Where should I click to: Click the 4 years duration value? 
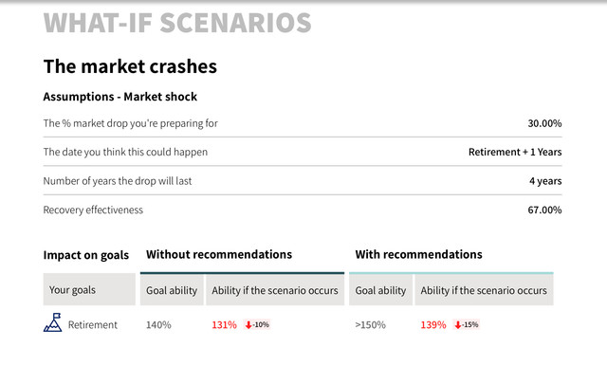click(x=545, y=181)
